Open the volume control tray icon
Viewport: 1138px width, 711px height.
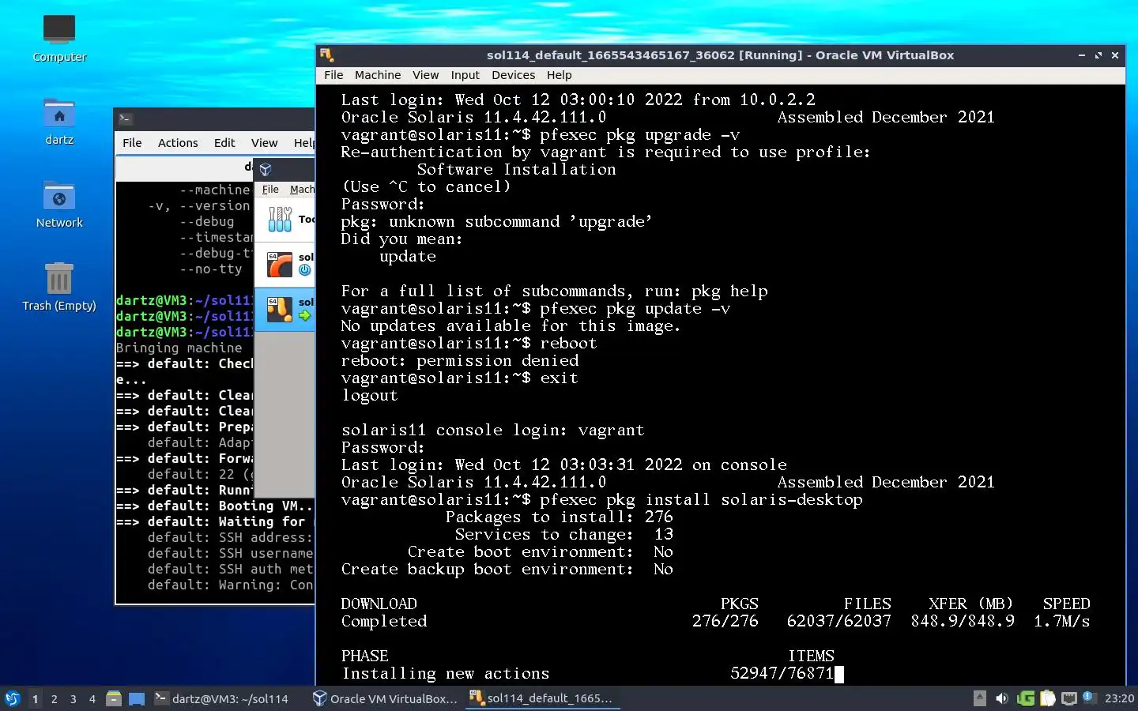pyautogui.click(x=1001, y=698)
